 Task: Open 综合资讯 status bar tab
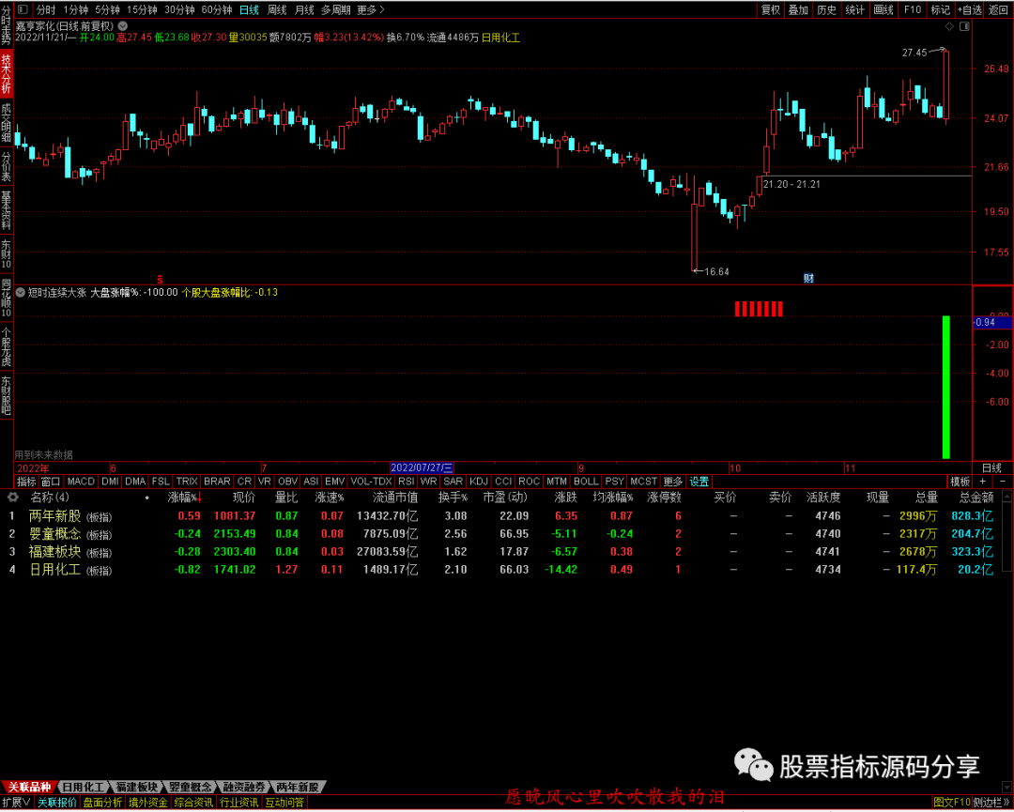pos(193,803)
